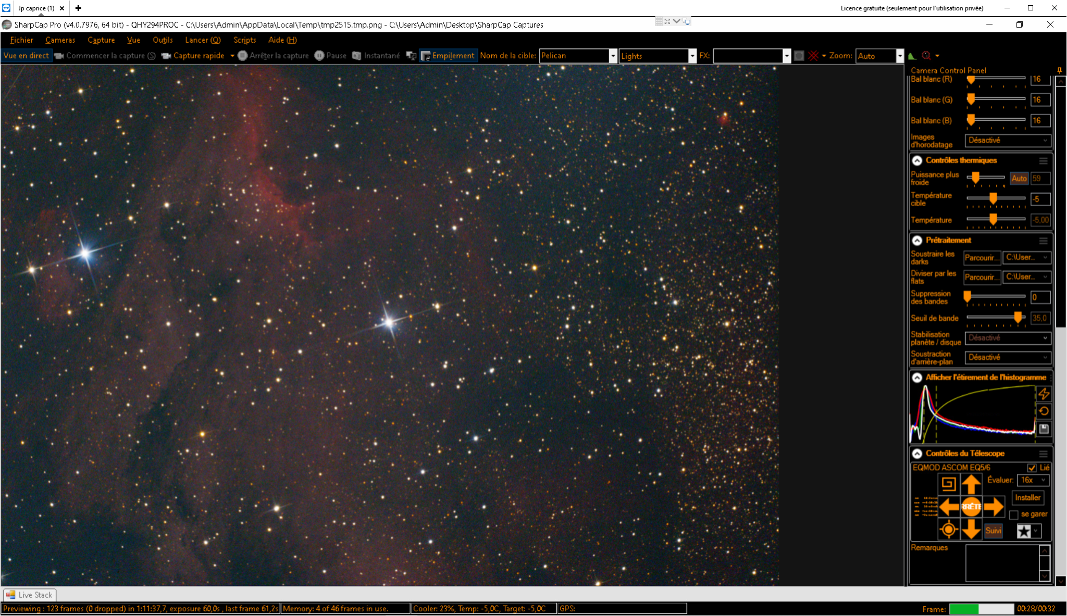This screenshot has width=1067, height=616.
Task: Click Parcourir for Diviser par les flats
Action: (982, 277)
